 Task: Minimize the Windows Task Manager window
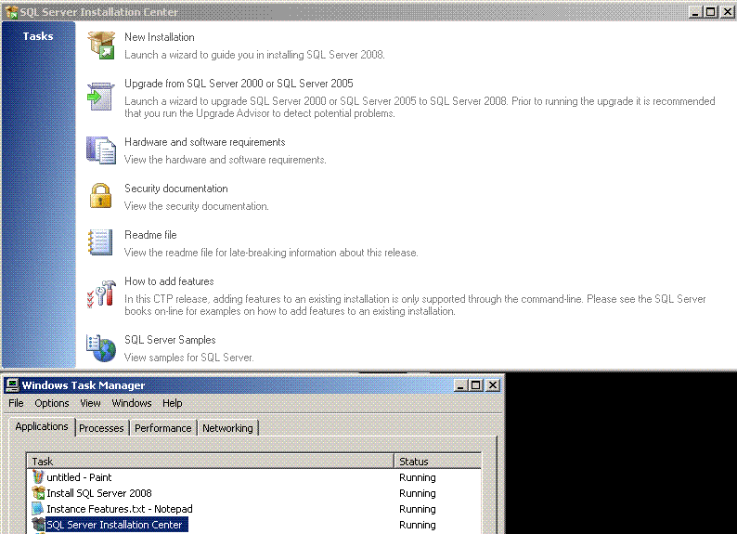pyautogui.click(x=460, y=385)
